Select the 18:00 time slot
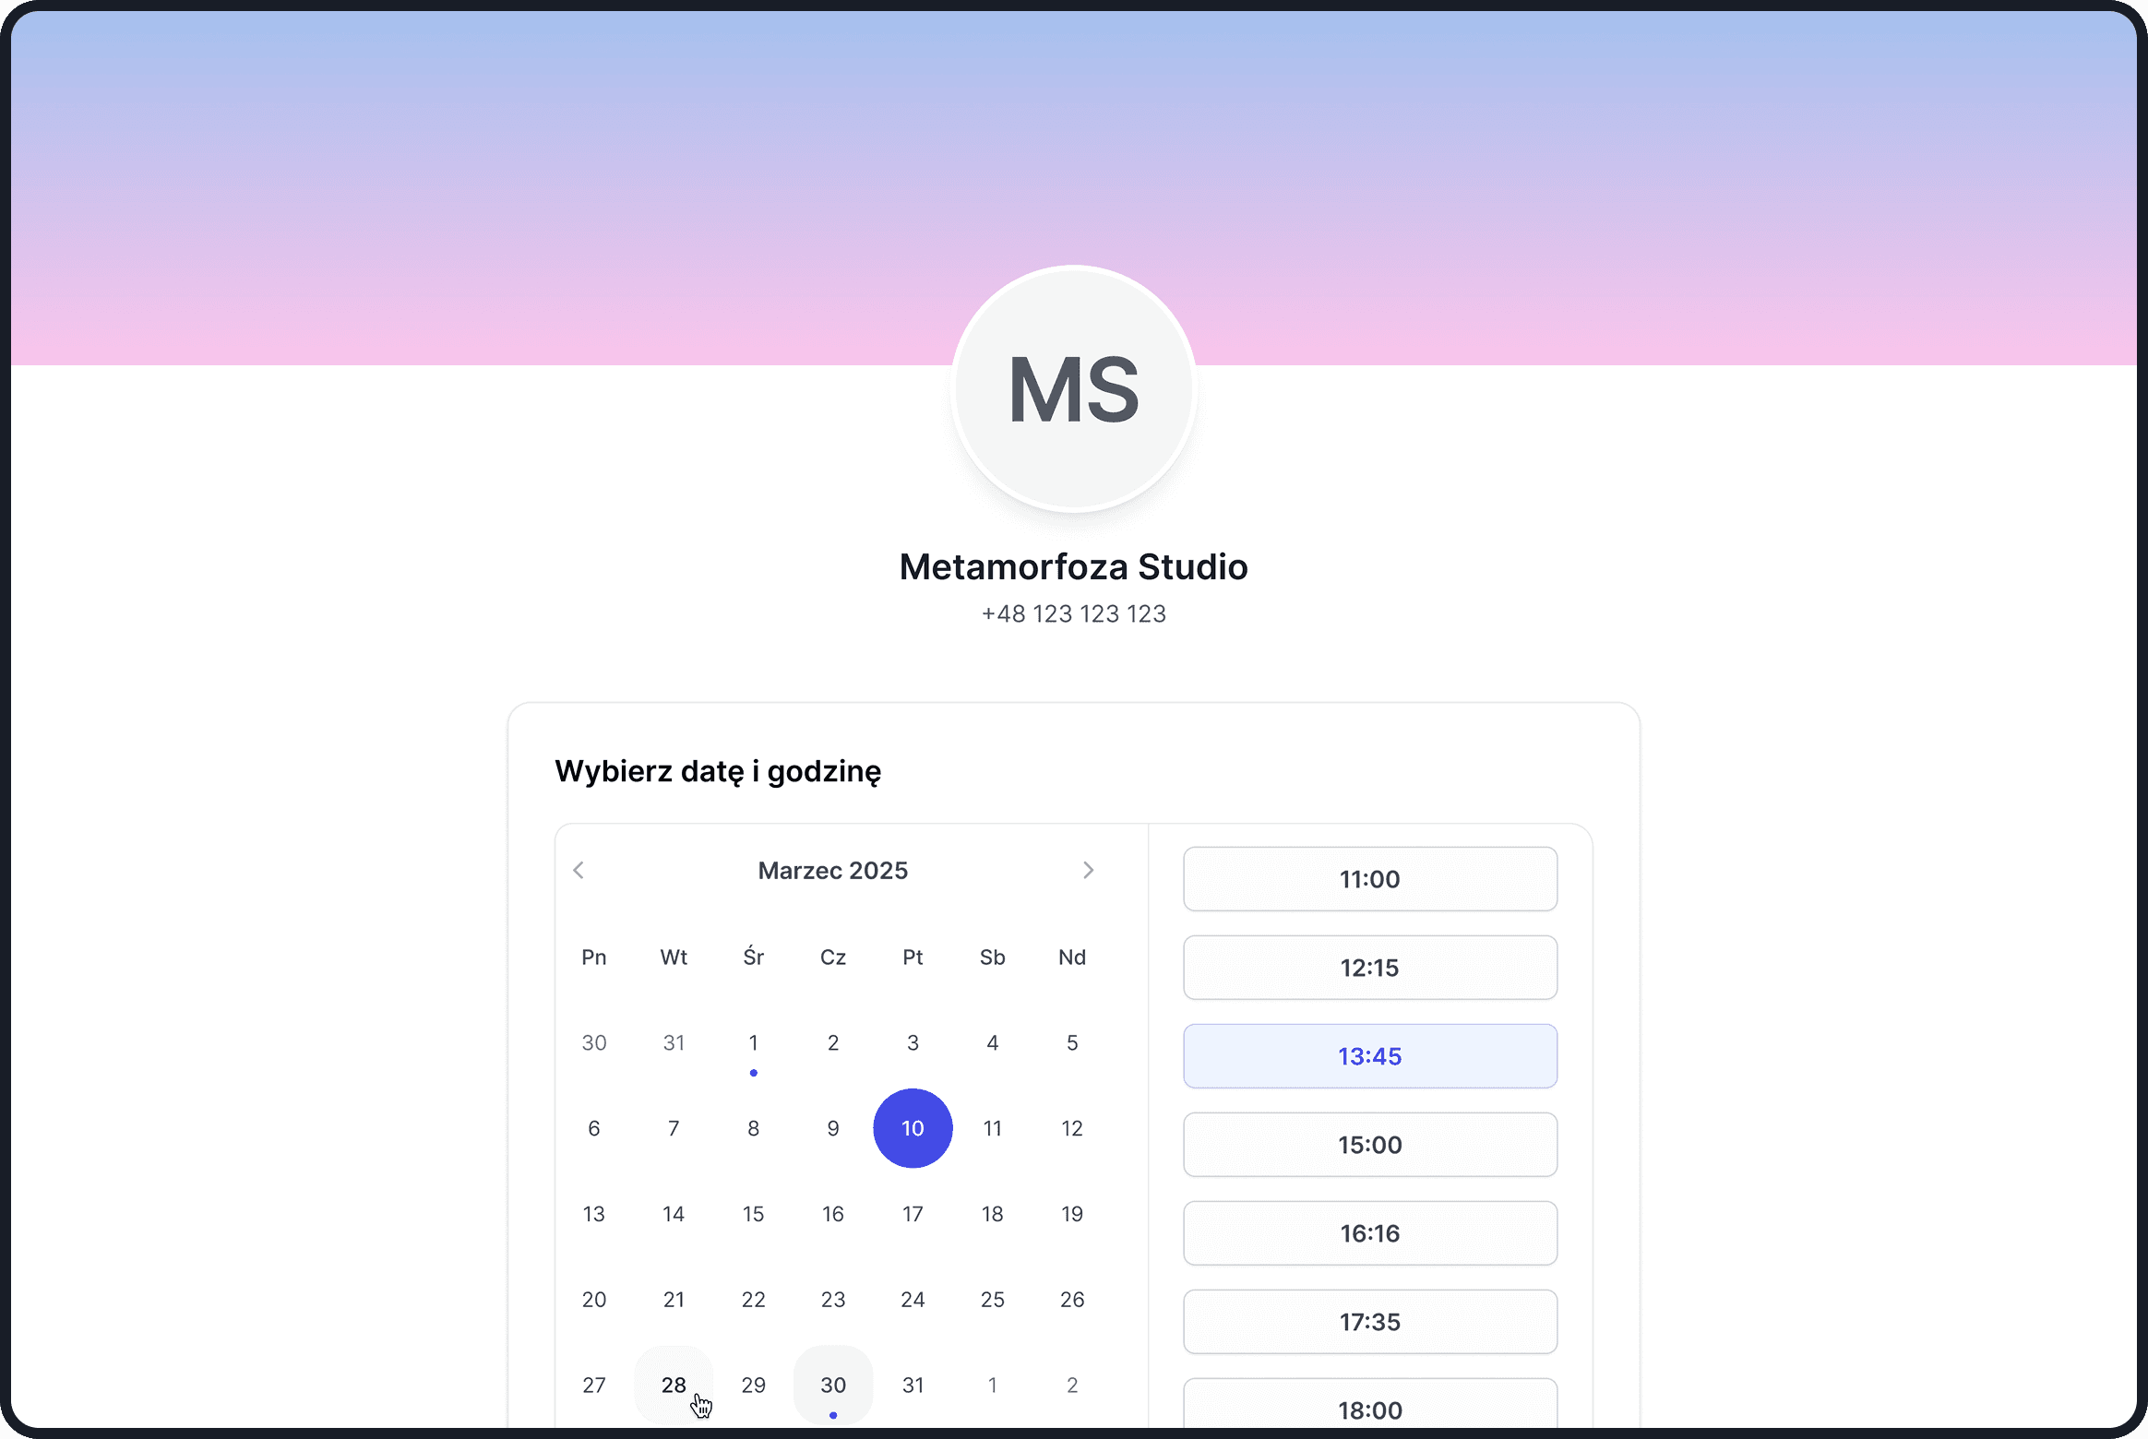2148x1439 pixels. click(1370, 1408)
